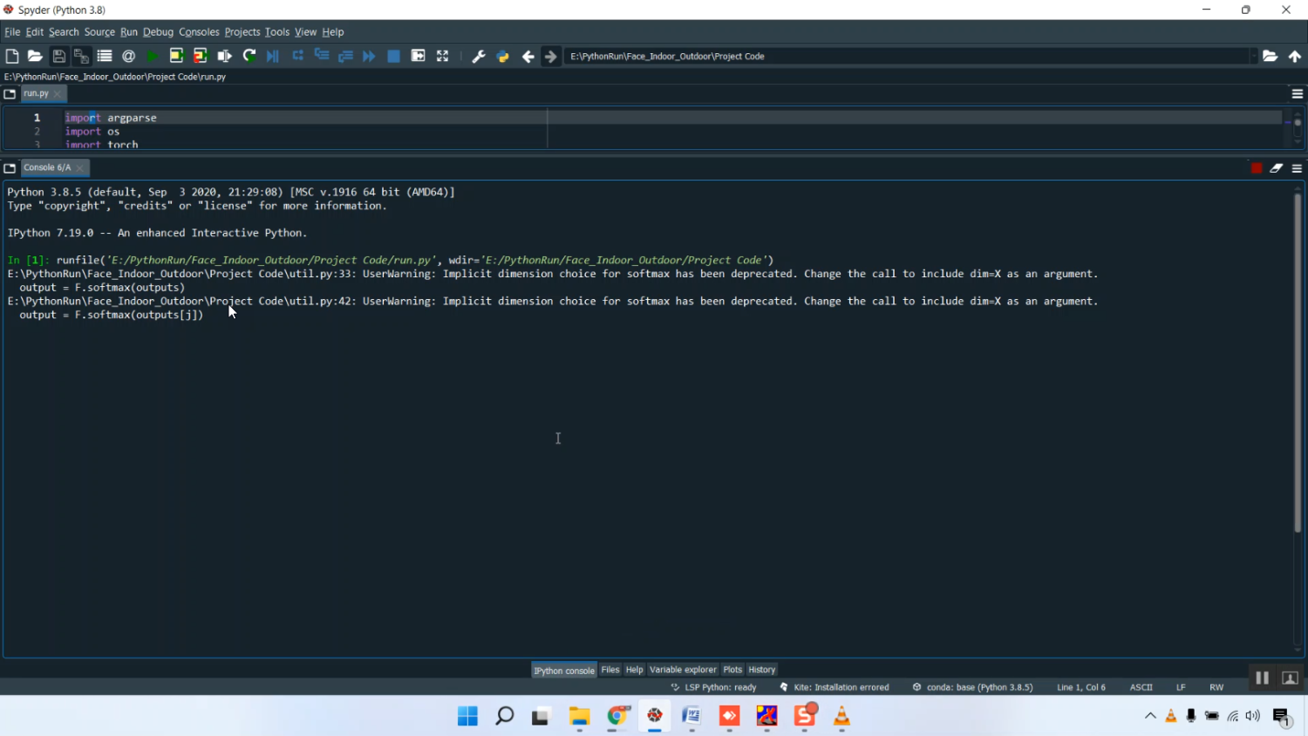The width and height of the screenshot is (1308, 736).
Task: Click the browse working directory folder icon
Action: (1270, 56)
